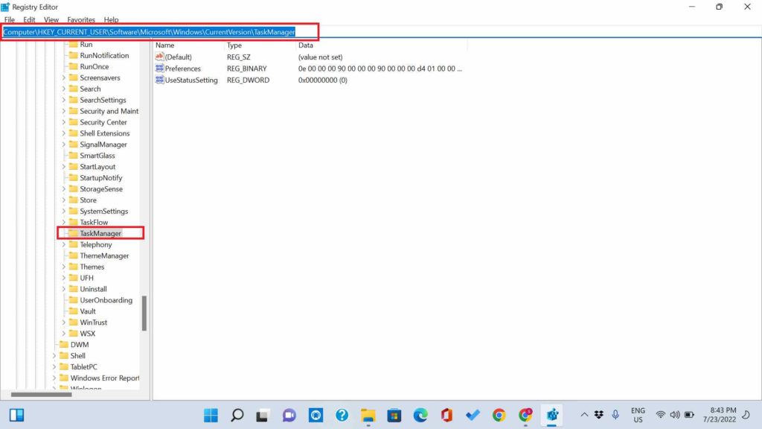Click the microphone tray icon
The image size is (762, 429).
pyautogui.click(x=615, y=415)
